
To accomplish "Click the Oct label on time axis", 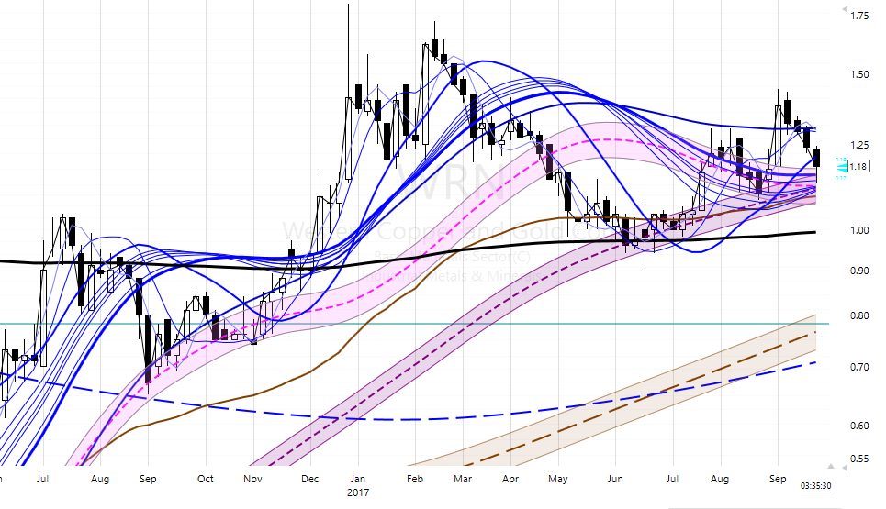I will click(206, 479).
